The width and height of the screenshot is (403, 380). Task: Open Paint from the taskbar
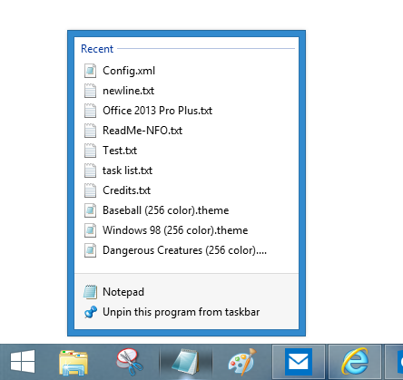pyautogui.click(x=242, y=362)
